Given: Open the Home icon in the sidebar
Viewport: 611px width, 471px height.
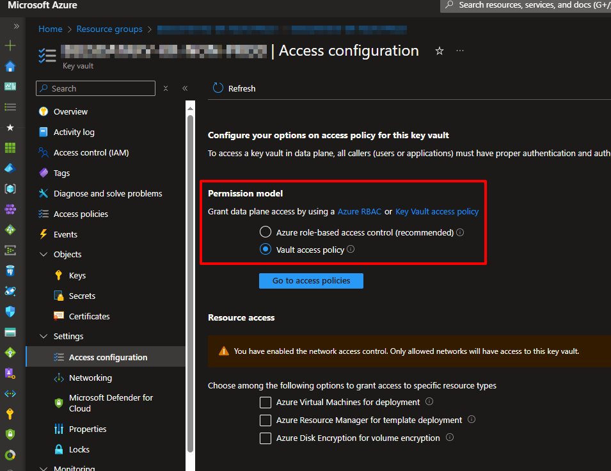Looking at the screenshot, I should (x=10, y=67).
